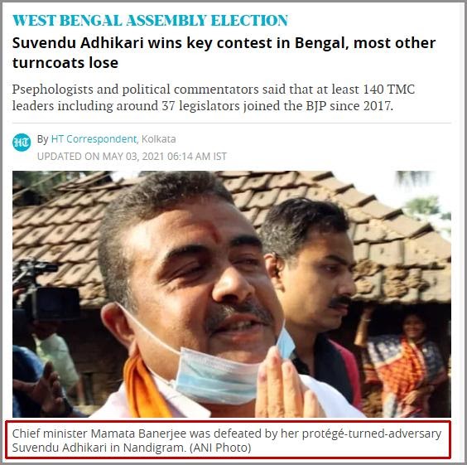The width and height of the screenshot is (467, 465).
Task: Click the divider line below the summary
Action: pos(231,123)
